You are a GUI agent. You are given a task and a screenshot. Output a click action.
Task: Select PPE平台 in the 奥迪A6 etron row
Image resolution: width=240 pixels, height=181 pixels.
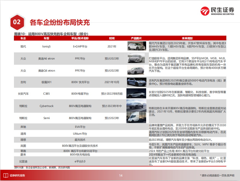tap(80, 59)
